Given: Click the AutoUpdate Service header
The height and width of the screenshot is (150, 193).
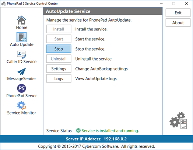Looking at the screenshot, I should pos(103,11).
